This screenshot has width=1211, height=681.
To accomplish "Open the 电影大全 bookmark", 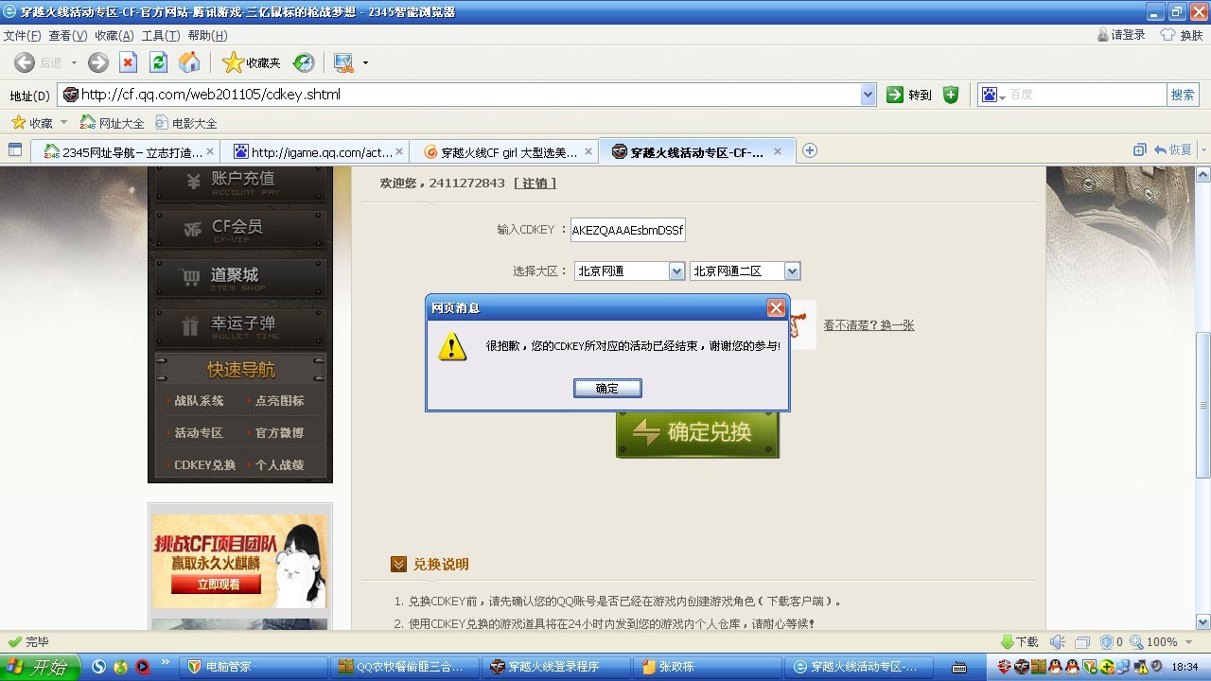I will coord(186,123).
